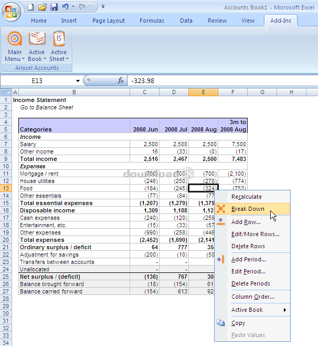Open Customize Quick Access Toolbar dropdown
Screen dimensions: 318x346
pyautogui.click(x=103, y=6)
